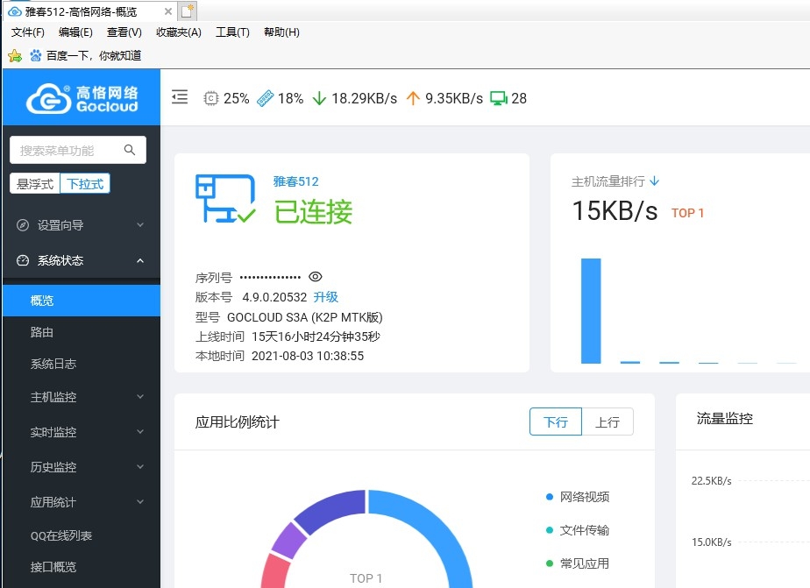Open the 收藏夹(A) menu

[178, 32]
